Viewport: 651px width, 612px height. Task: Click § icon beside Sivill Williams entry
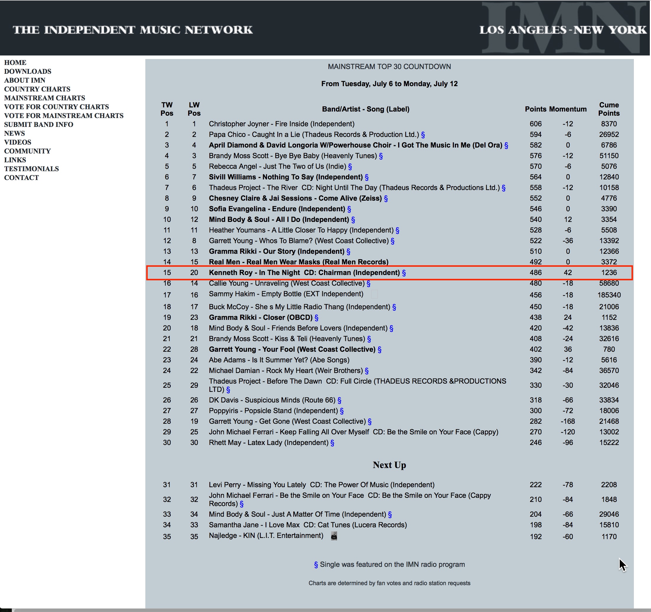pos(367,177)
